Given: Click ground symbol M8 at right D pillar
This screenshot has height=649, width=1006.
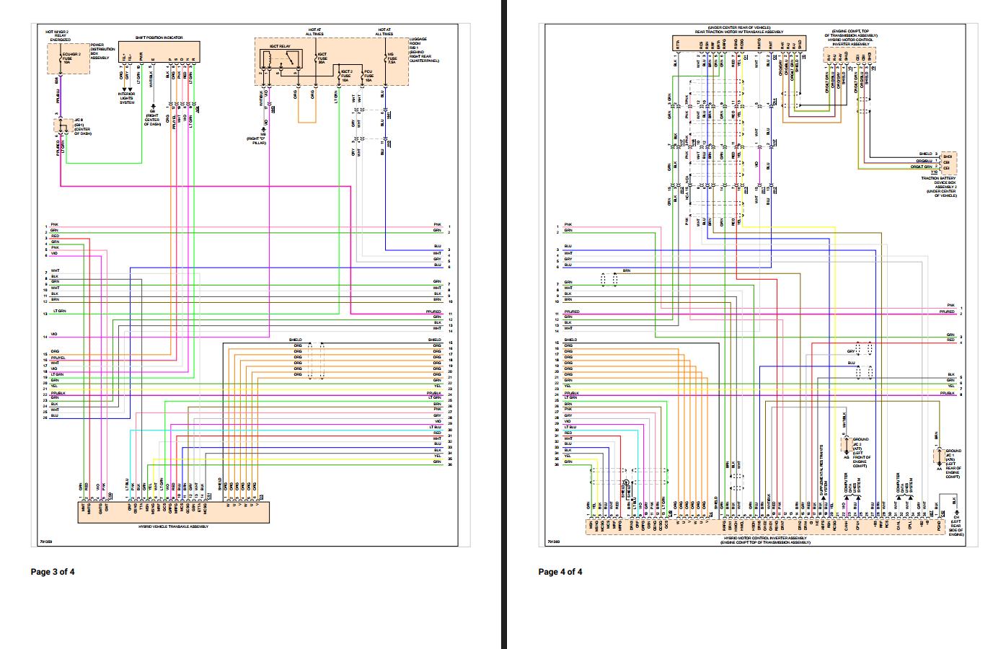Looking at the screenshot, I should coord(262,130).
